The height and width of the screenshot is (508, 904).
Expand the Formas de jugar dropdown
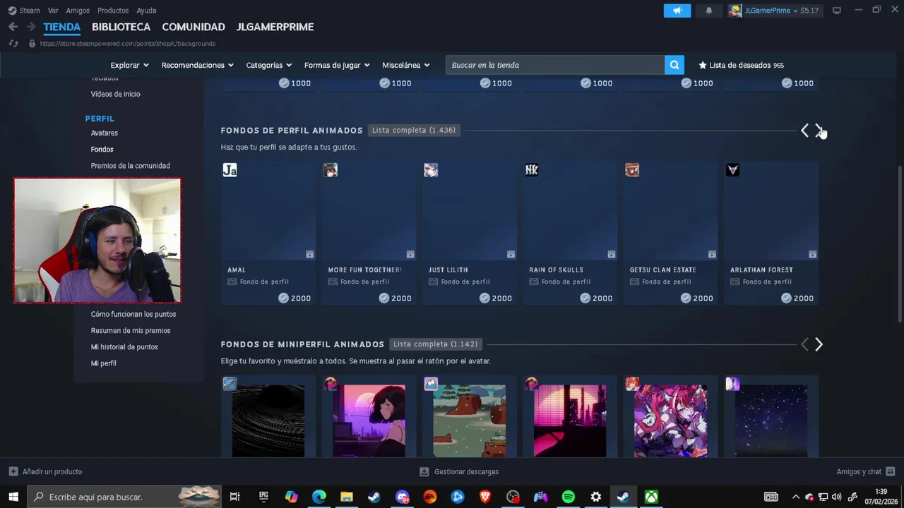(337, 65)
